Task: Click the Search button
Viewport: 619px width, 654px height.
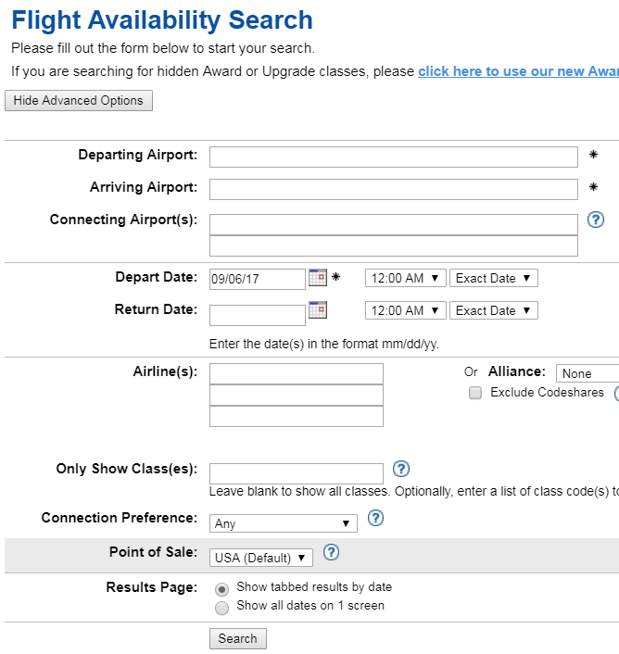Action: [238, 638]
